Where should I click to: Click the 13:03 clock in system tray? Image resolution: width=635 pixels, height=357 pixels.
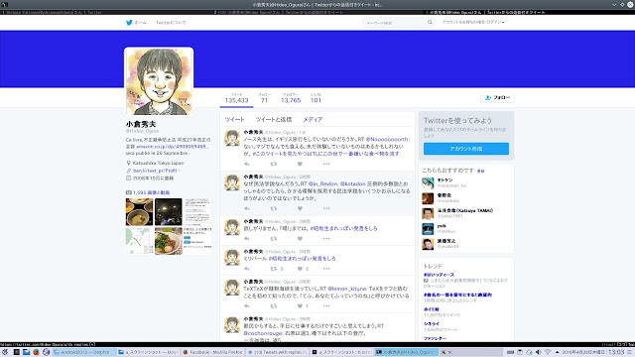[x=616, y=352]
